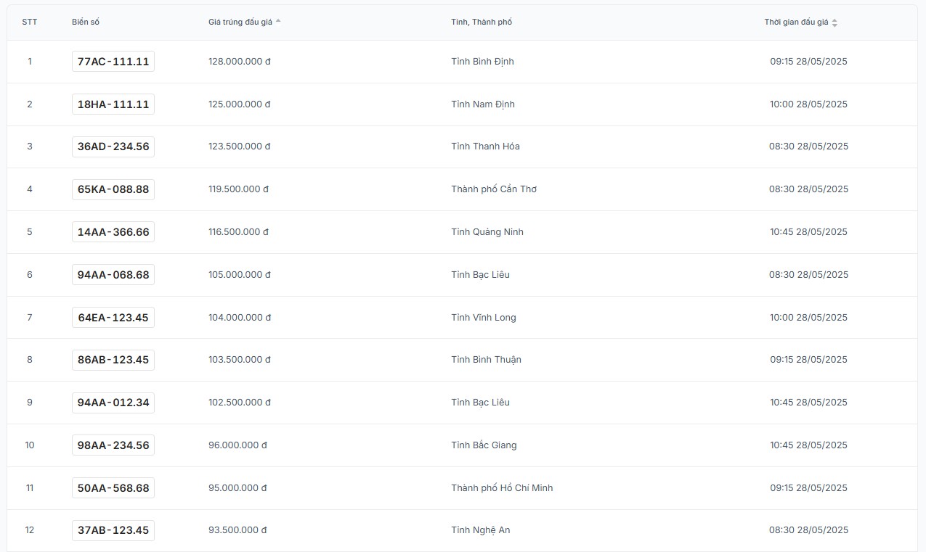Click auction time for 64EA-123.45
The height and width of the screenshot is (552, 926).
[x=808, y=318]
